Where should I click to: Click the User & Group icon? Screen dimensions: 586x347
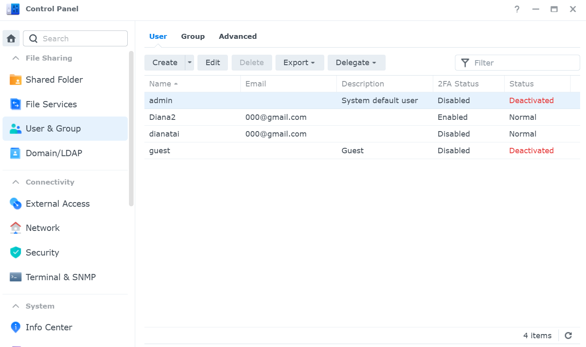[15, 129]
